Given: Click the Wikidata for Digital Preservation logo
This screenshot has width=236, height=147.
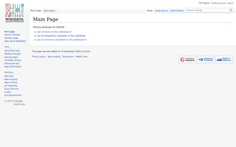Looking at the screenshot, I should (x=15, y=13).
